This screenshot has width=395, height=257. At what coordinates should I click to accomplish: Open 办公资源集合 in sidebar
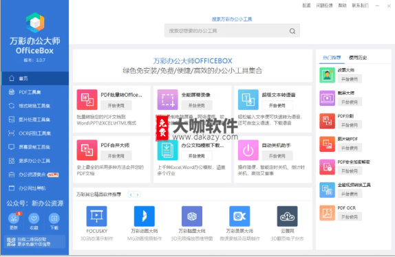coord(34,175)
